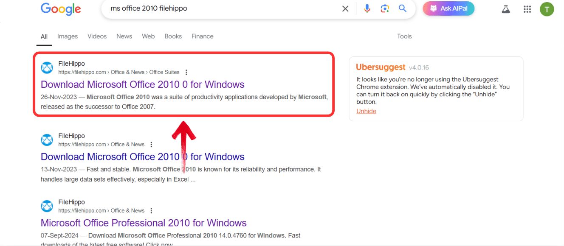
Task: Switch to the Images tab
Action: tap(68, 36)
